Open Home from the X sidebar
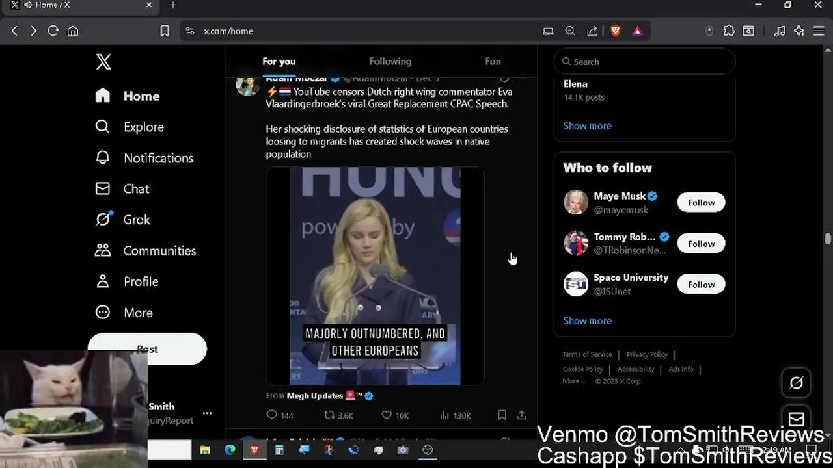833x468 pixels. tap(128, 96)
